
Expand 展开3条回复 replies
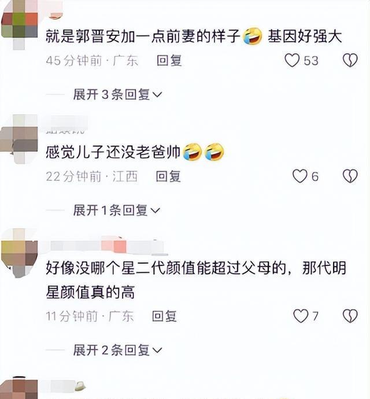117,94
